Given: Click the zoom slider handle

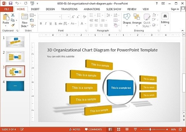Looking at the screenshot, I should coord(150,129).
